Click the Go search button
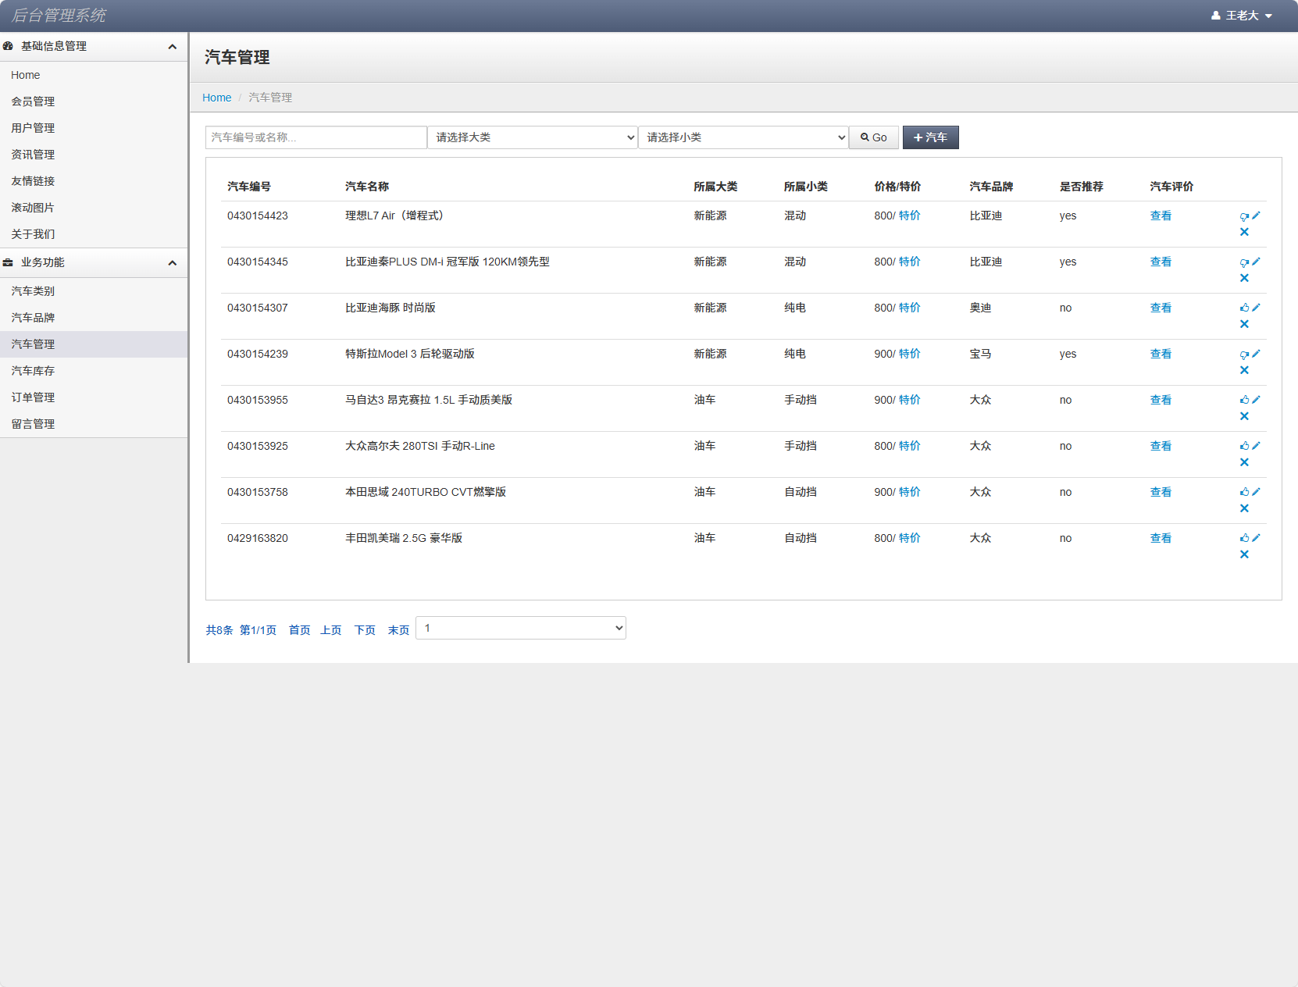 pos(873,137)
